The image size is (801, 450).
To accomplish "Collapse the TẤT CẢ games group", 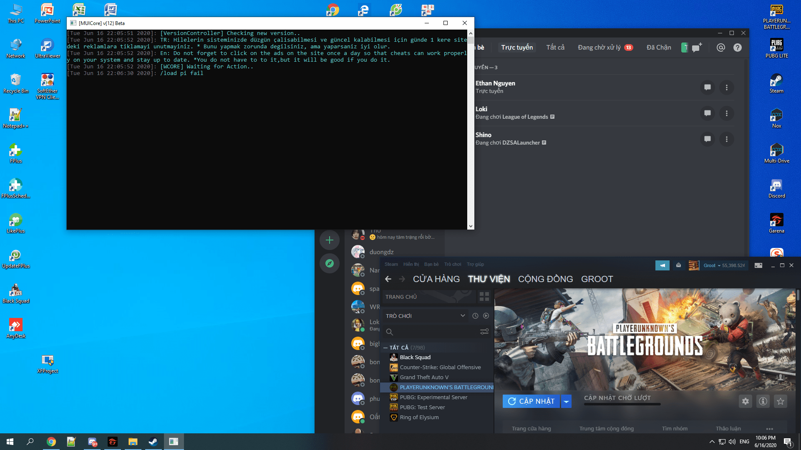I will click(385, 347).
